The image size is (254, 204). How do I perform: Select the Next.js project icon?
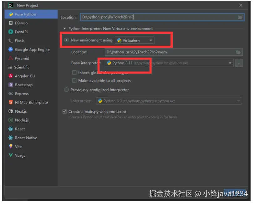click(x=11, y=111)
